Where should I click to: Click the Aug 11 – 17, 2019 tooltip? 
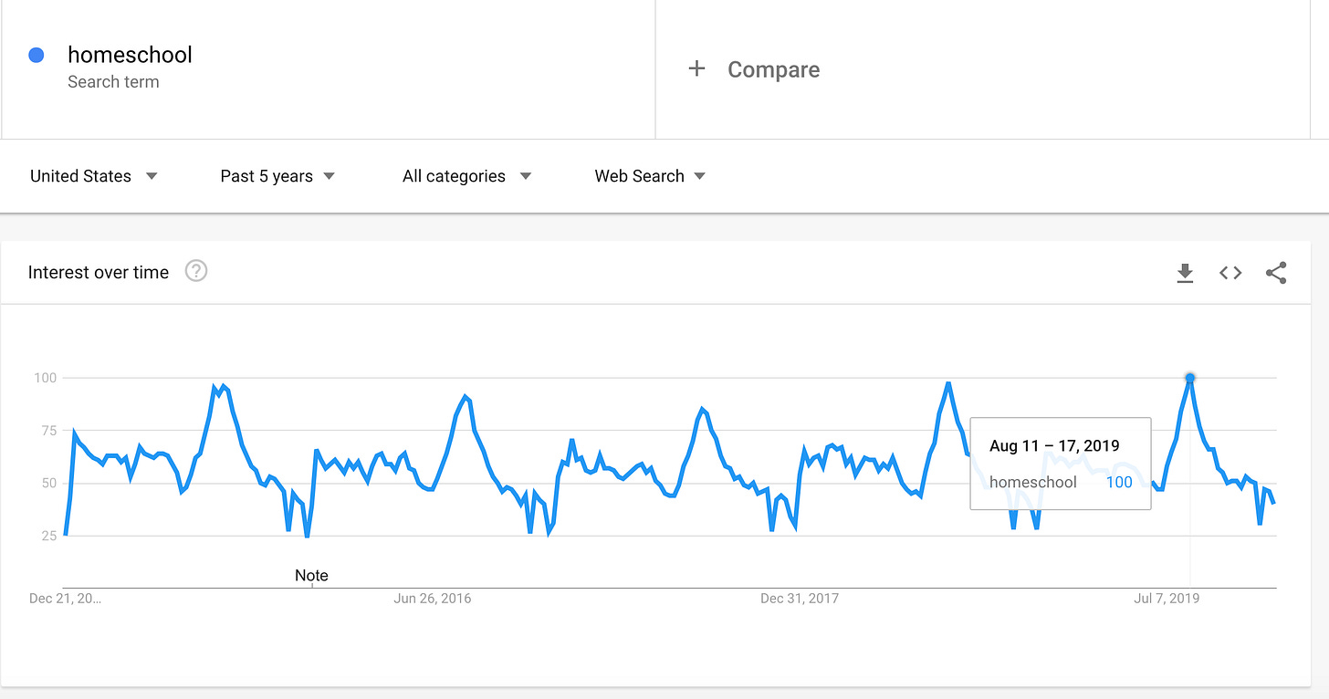click(x=1060, y=464)
